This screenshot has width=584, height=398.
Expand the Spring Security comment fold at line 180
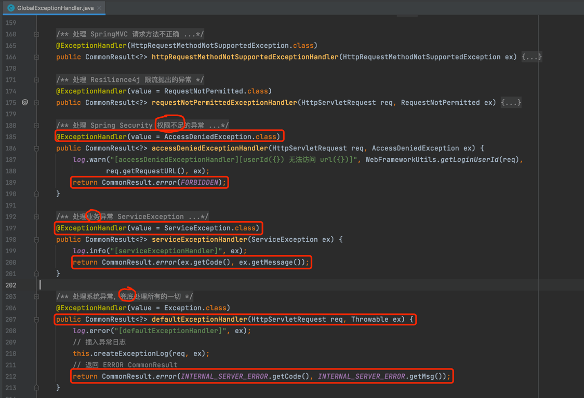coord(35,125)
